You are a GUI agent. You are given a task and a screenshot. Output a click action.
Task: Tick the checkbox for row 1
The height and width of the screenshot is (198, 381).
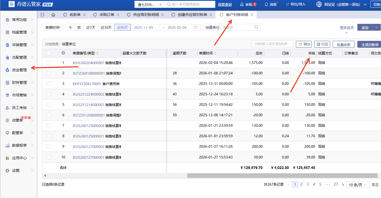point(49,63)
